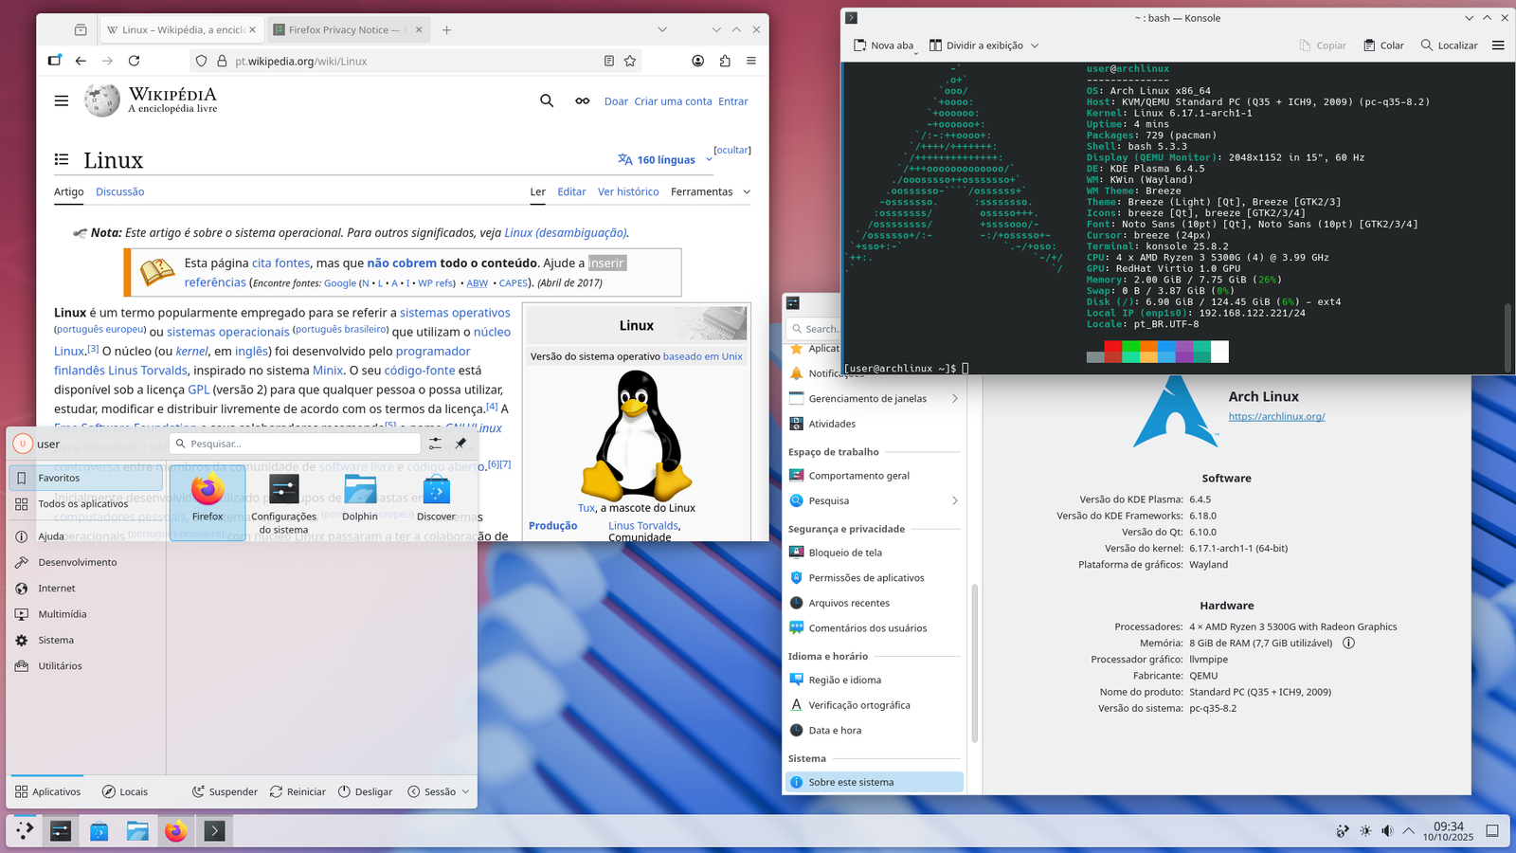Toggle Wikipedia table of contents sidebar

pos(62,159)
